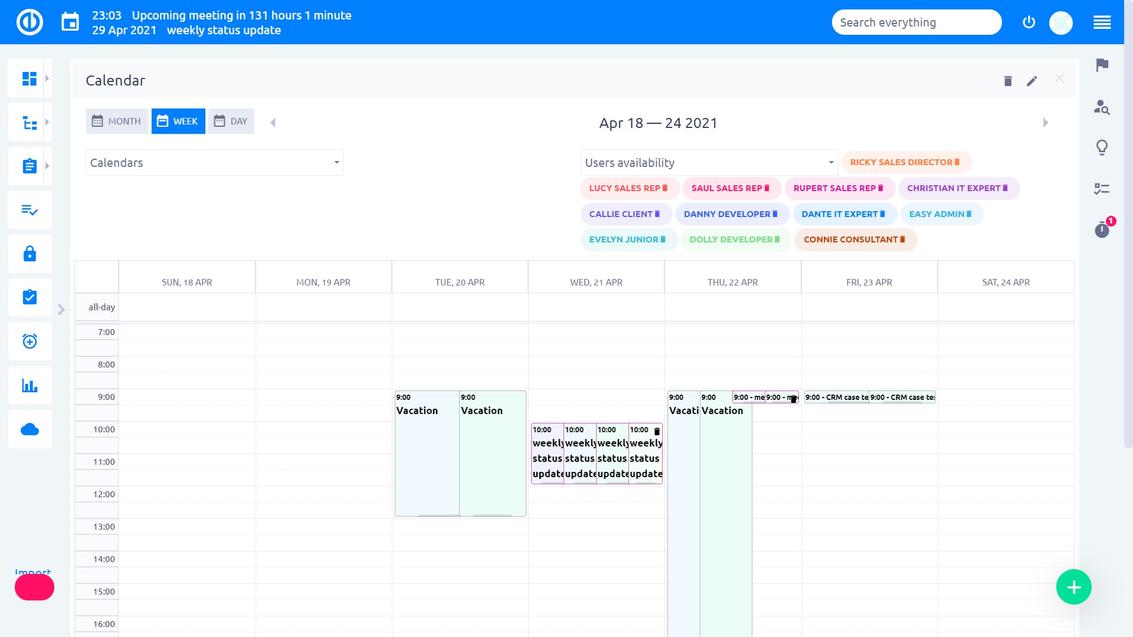The height and width of the screenshot is (637, 1133).
Task: Click the lock icon in left sidebar
Action: click(x=30, y=254)
